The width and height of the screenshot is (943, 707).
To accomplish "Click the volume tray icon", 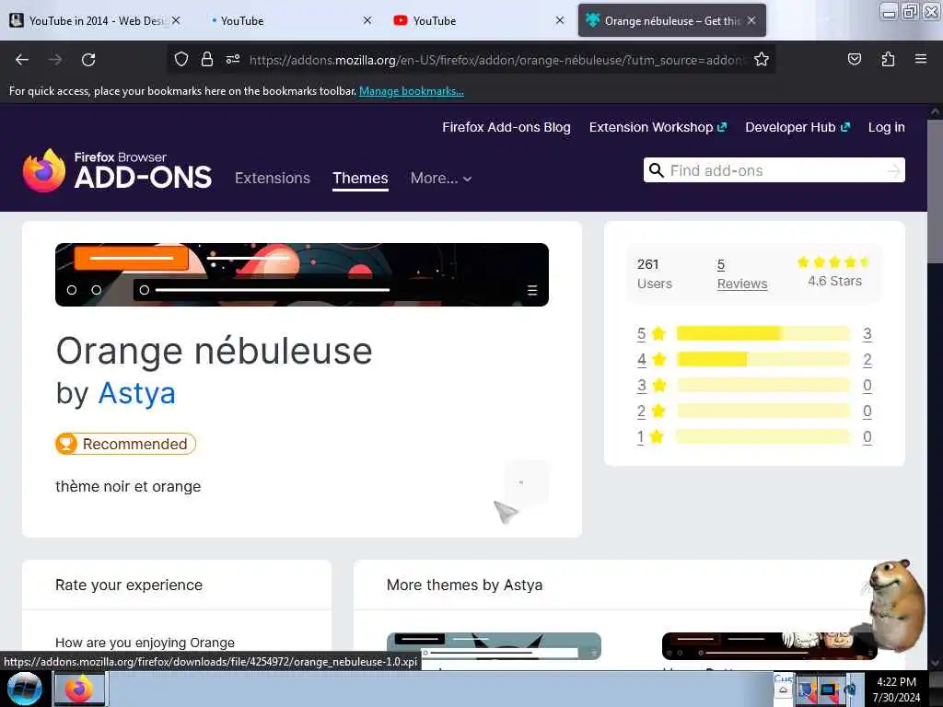I will 850,690.
